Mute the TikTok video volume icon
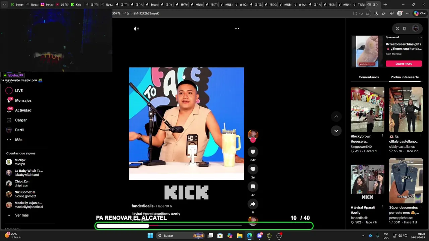Screen dimensions: 429x241 point(136,28)
